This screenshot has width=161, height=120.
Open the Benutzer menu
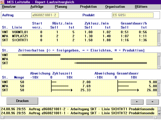[9, 7]
